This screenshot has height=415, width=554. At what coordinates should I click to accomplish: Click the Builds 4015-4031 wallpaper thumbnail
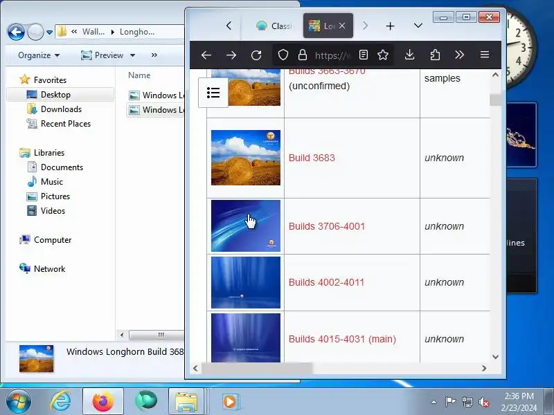click(246, 338)
